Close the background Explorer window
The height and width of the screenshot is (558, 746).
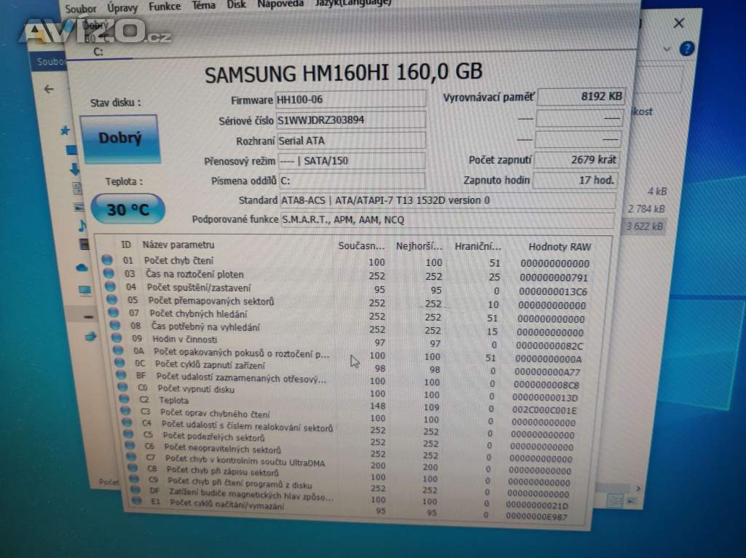tap(679, 23)
